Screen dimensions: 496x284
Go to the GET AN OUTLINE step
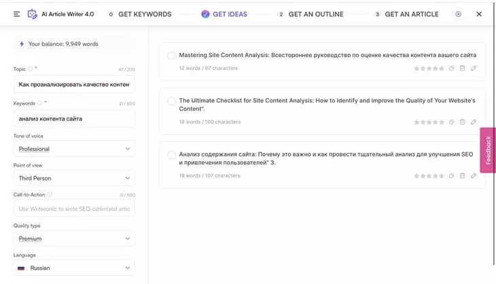tap(311, 14)
